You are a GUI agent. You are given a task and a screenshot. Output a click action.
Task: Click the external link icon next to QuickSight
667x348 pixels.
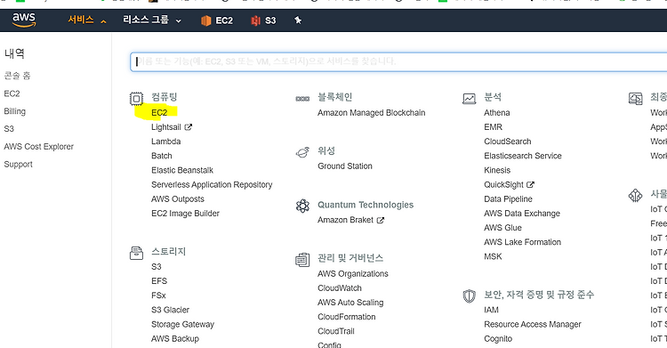(x=530, y=184)
